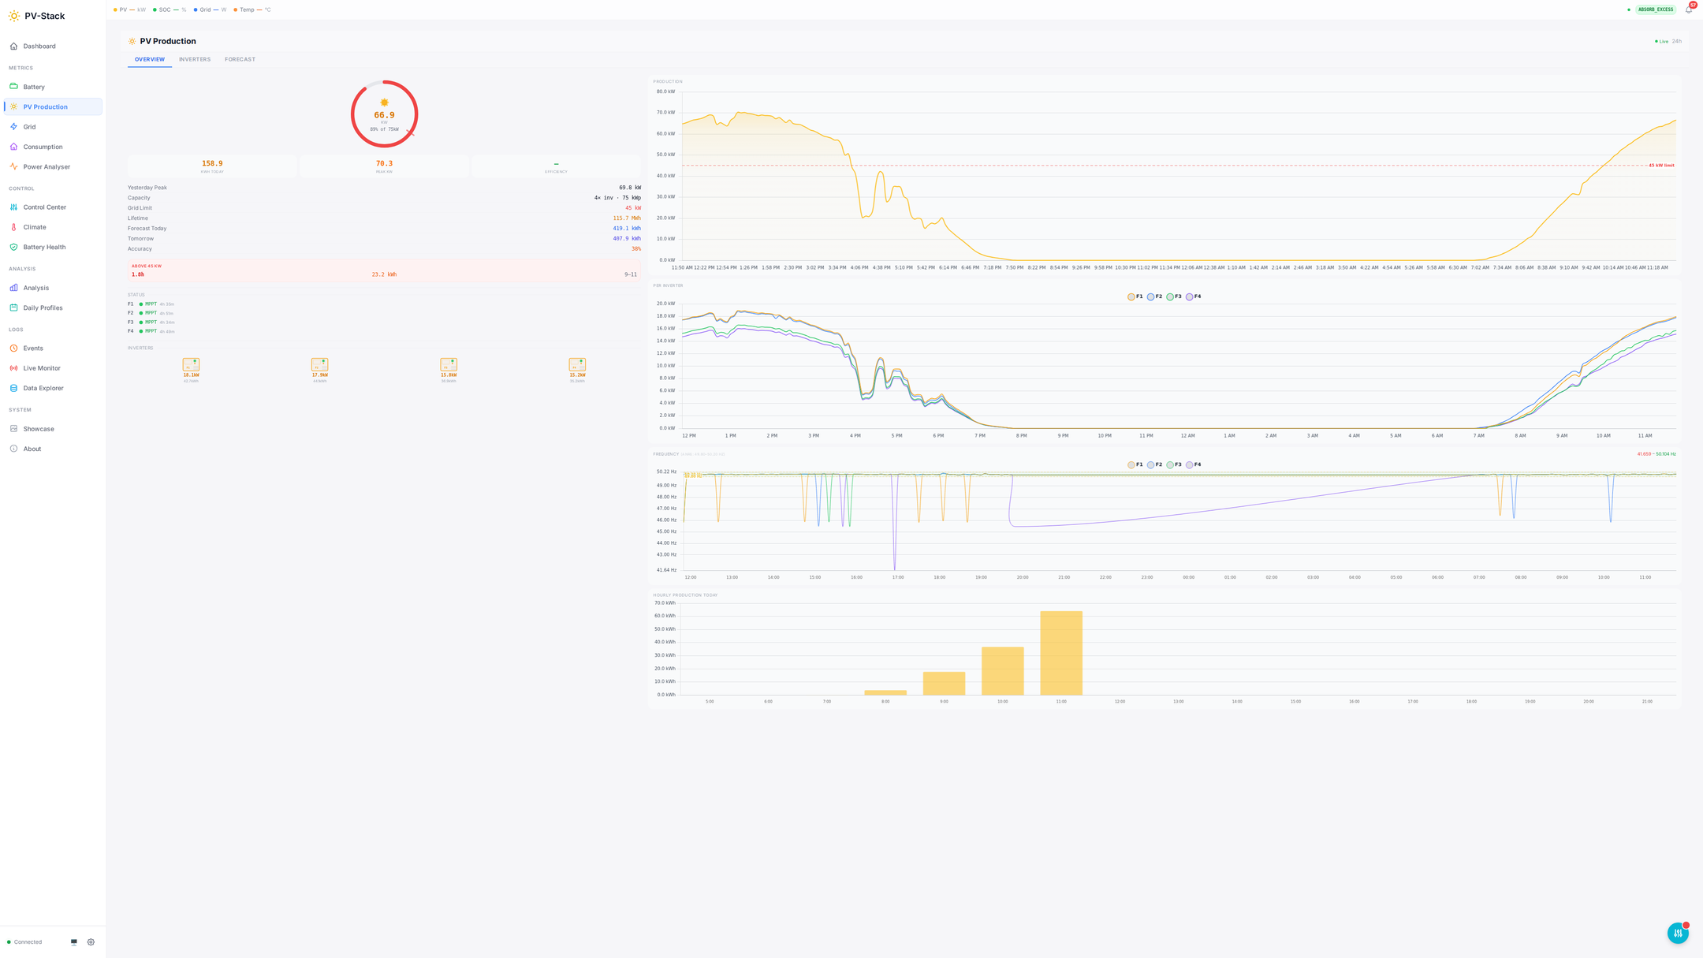This screenshot has height=958, width=1703.
Task: Open the Climate control page
Action: [x=35, y=227]
